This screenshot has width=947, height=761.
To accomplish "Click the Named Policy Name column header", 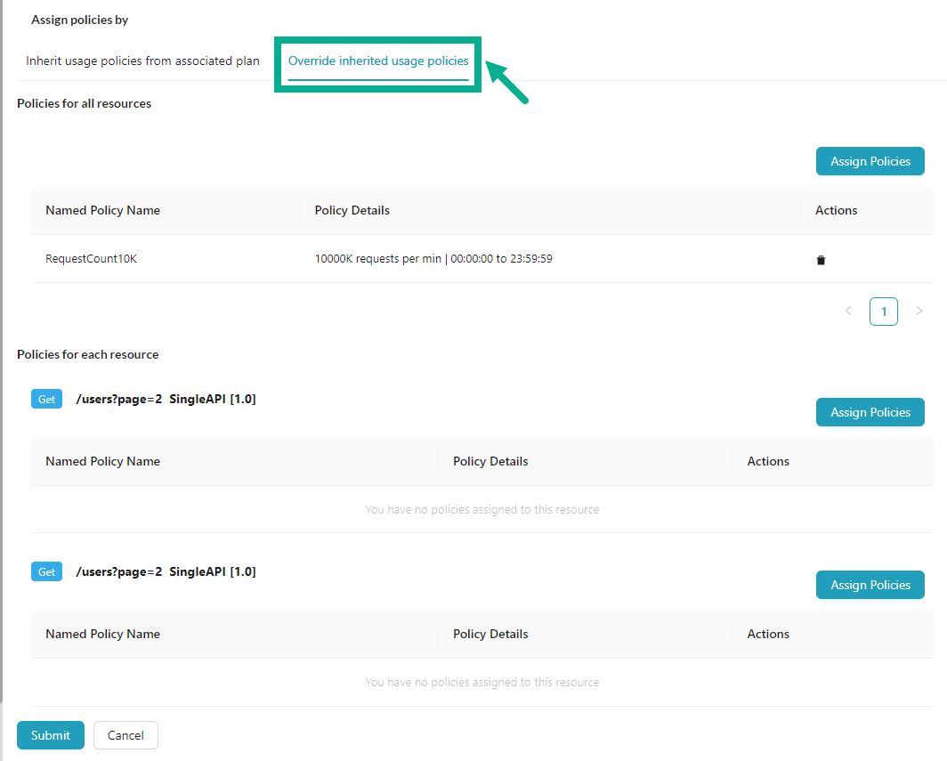I will [102, 210].
